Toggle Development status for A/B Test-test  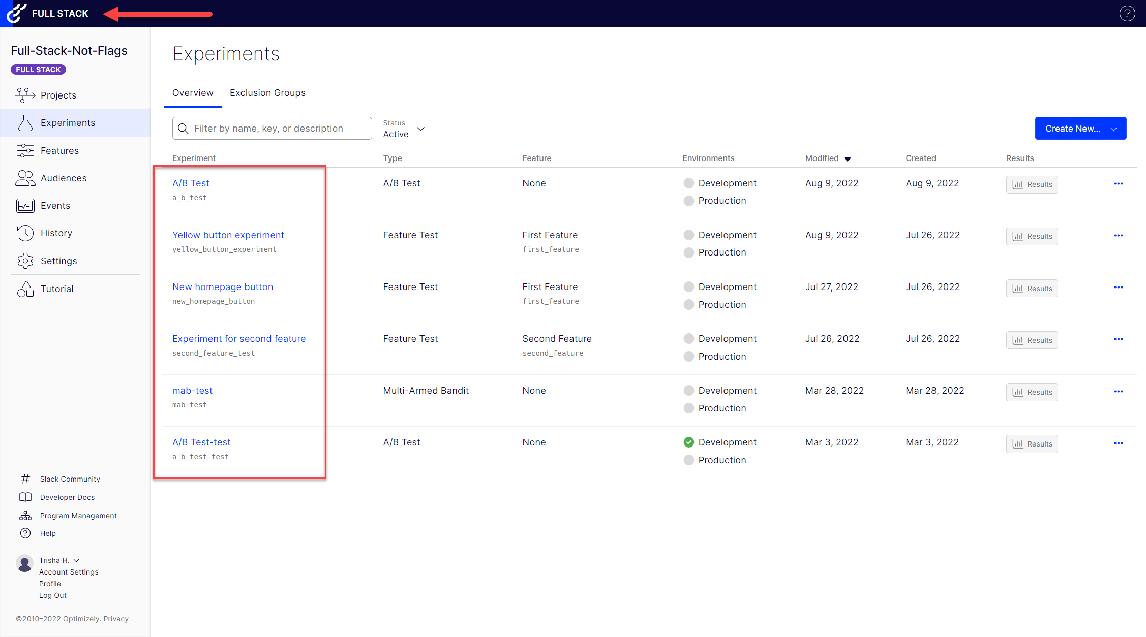click(x=688, y=442)
